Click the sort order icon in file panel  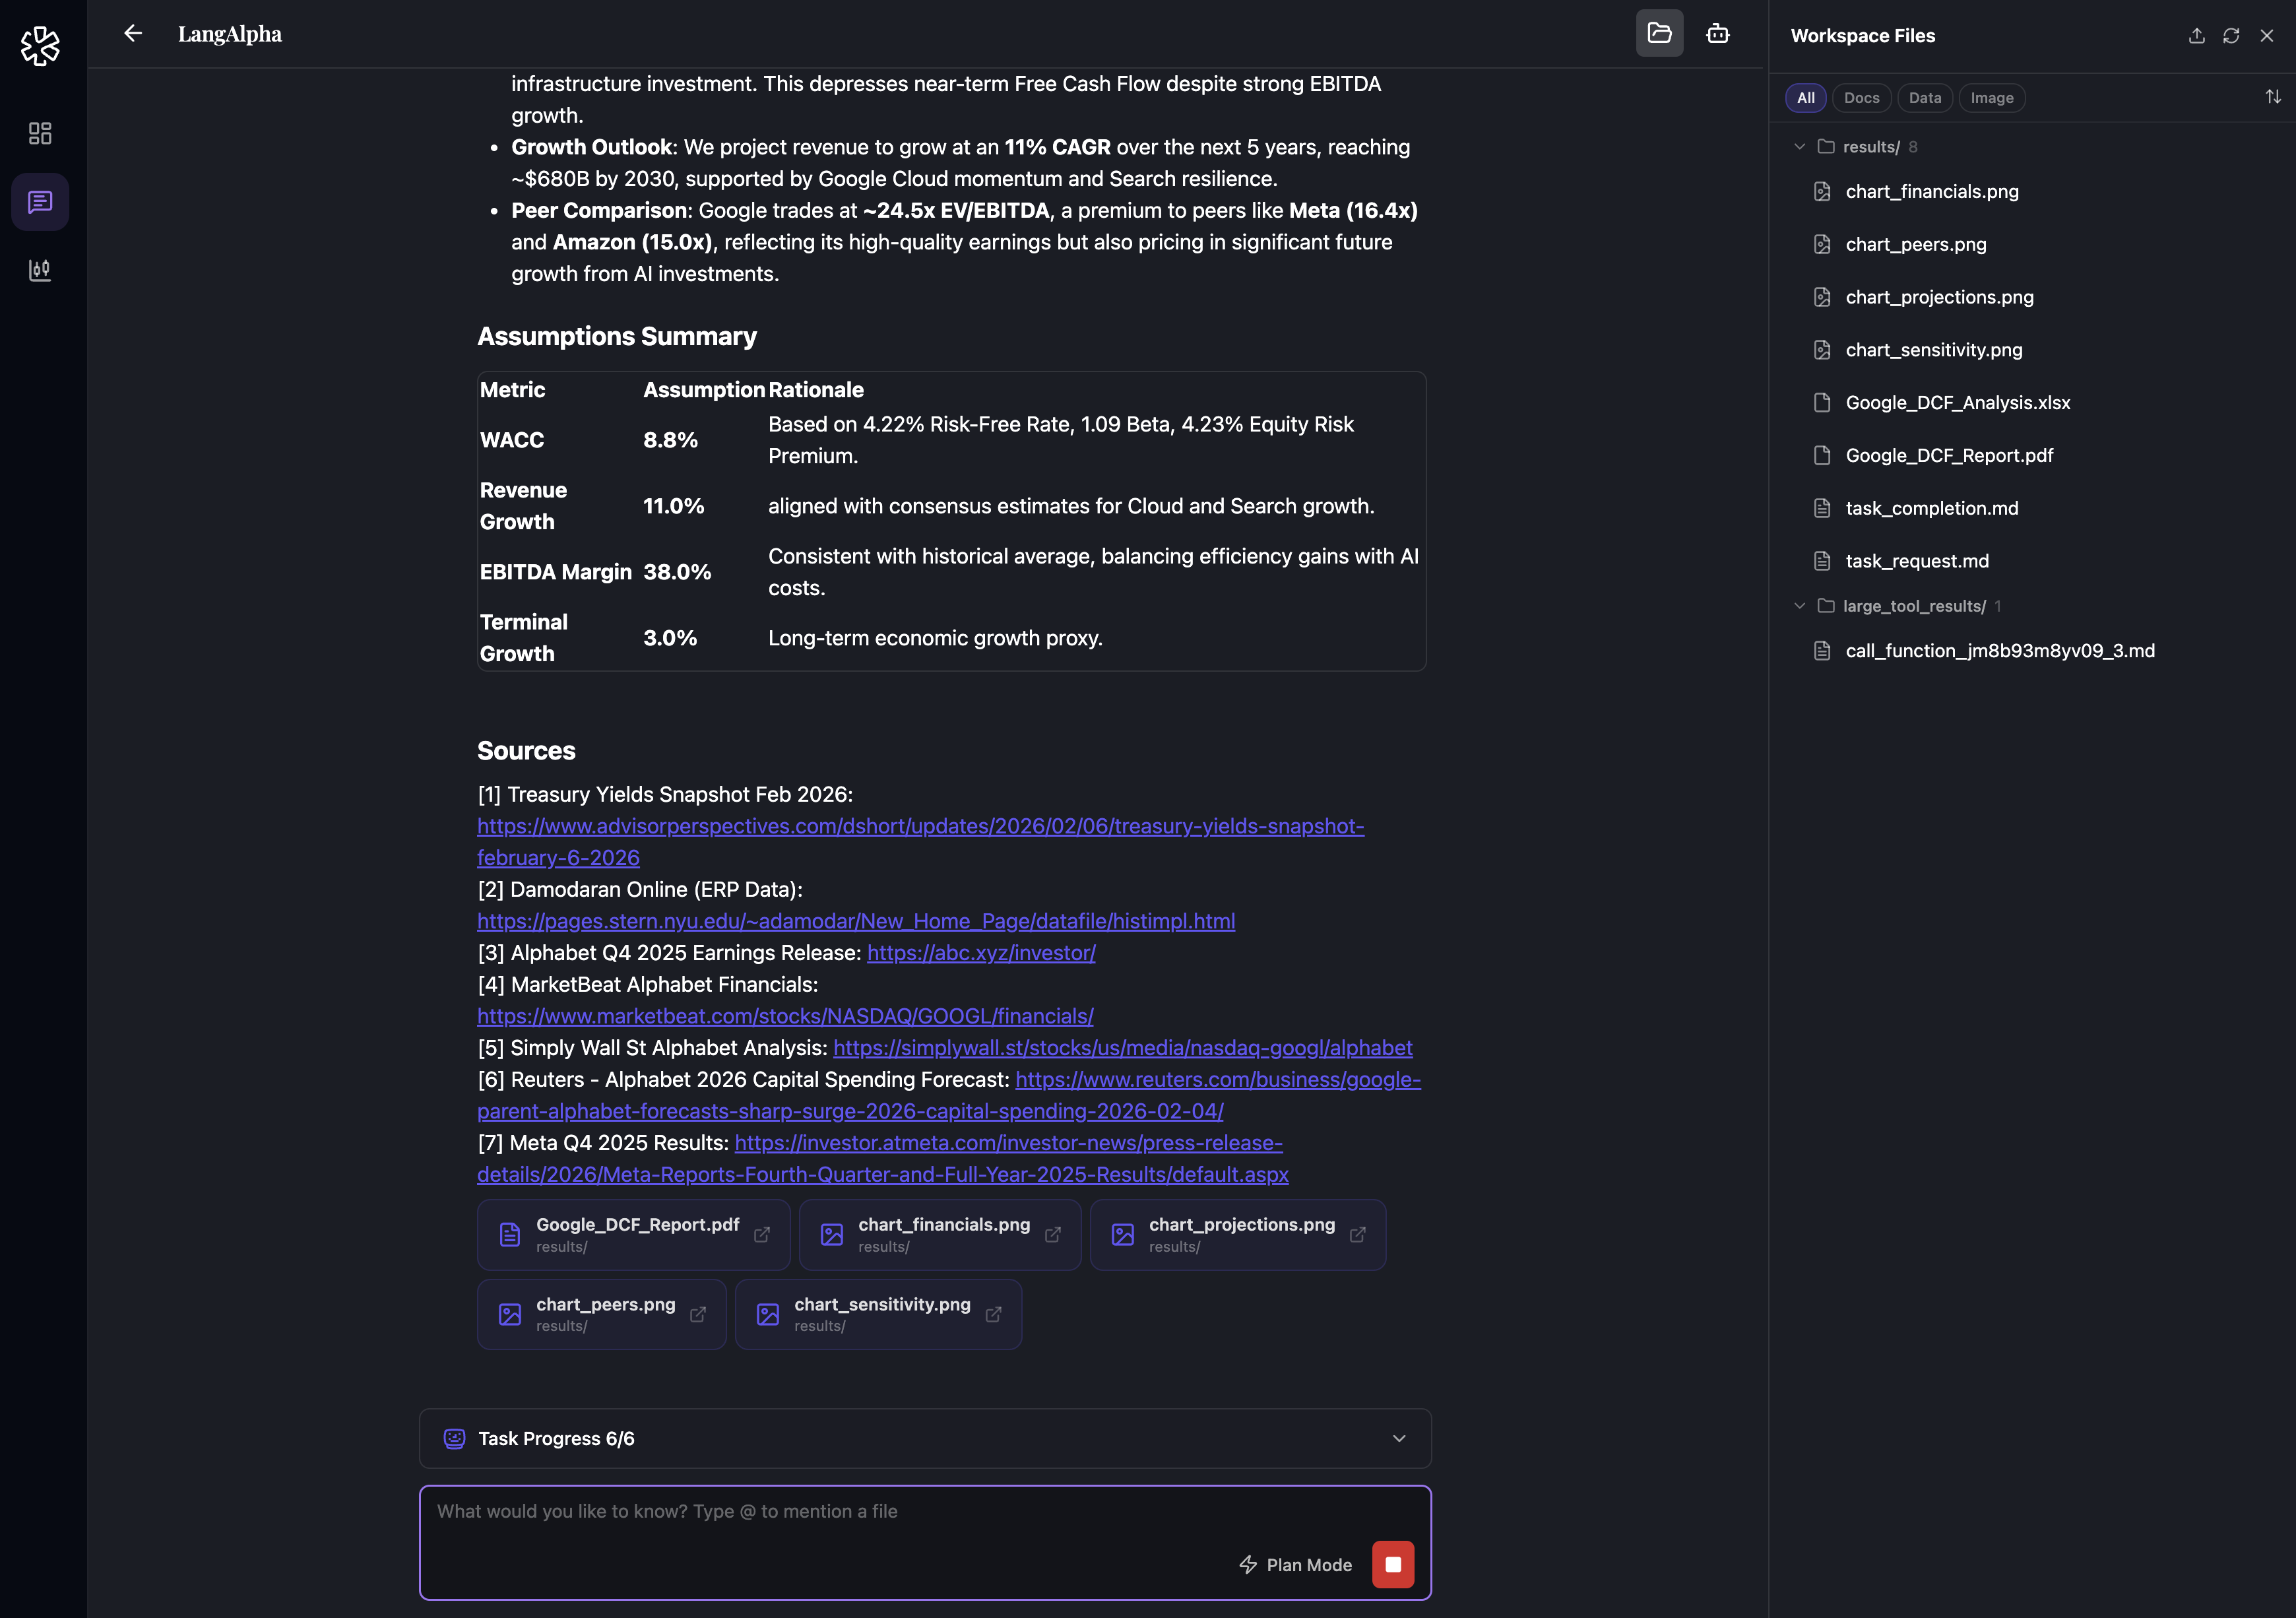[2272, 97]
